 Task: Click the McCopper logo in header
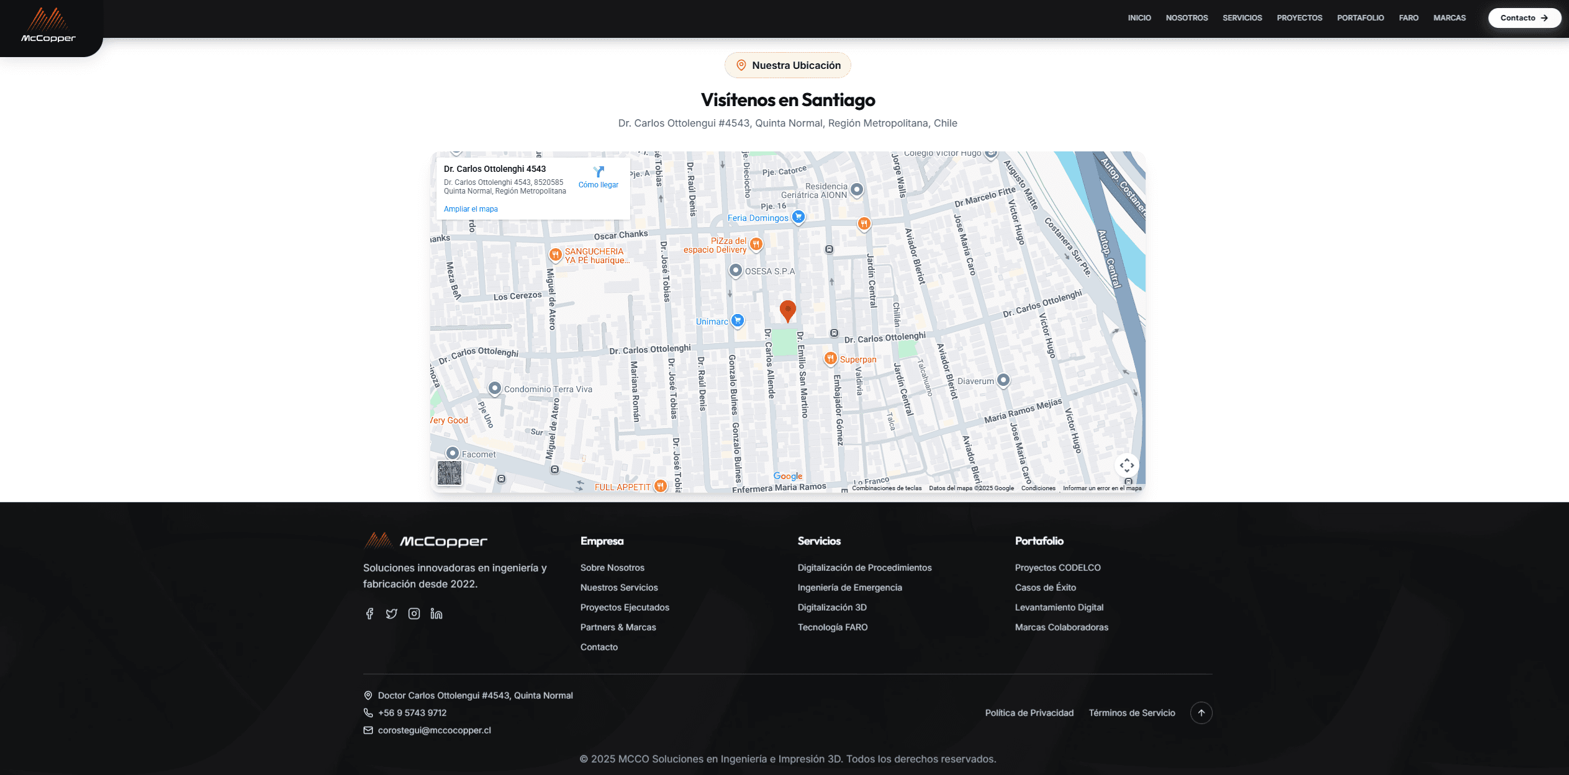point(48,25)
